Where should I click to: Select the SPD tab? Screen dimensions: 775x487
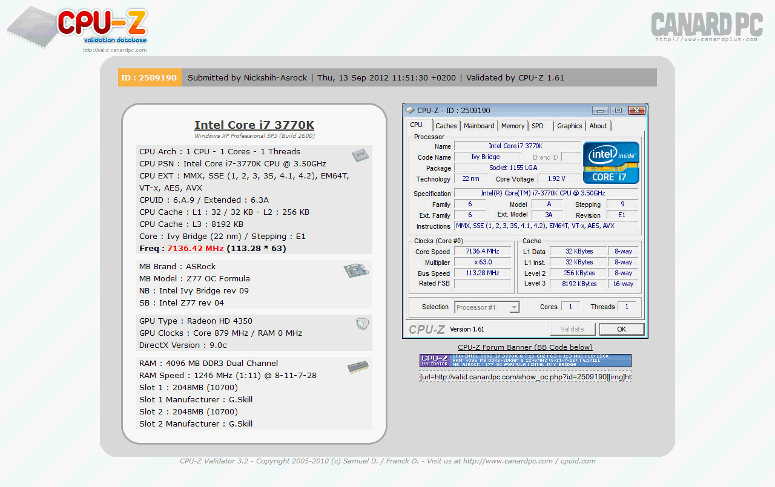coord(538,126)
